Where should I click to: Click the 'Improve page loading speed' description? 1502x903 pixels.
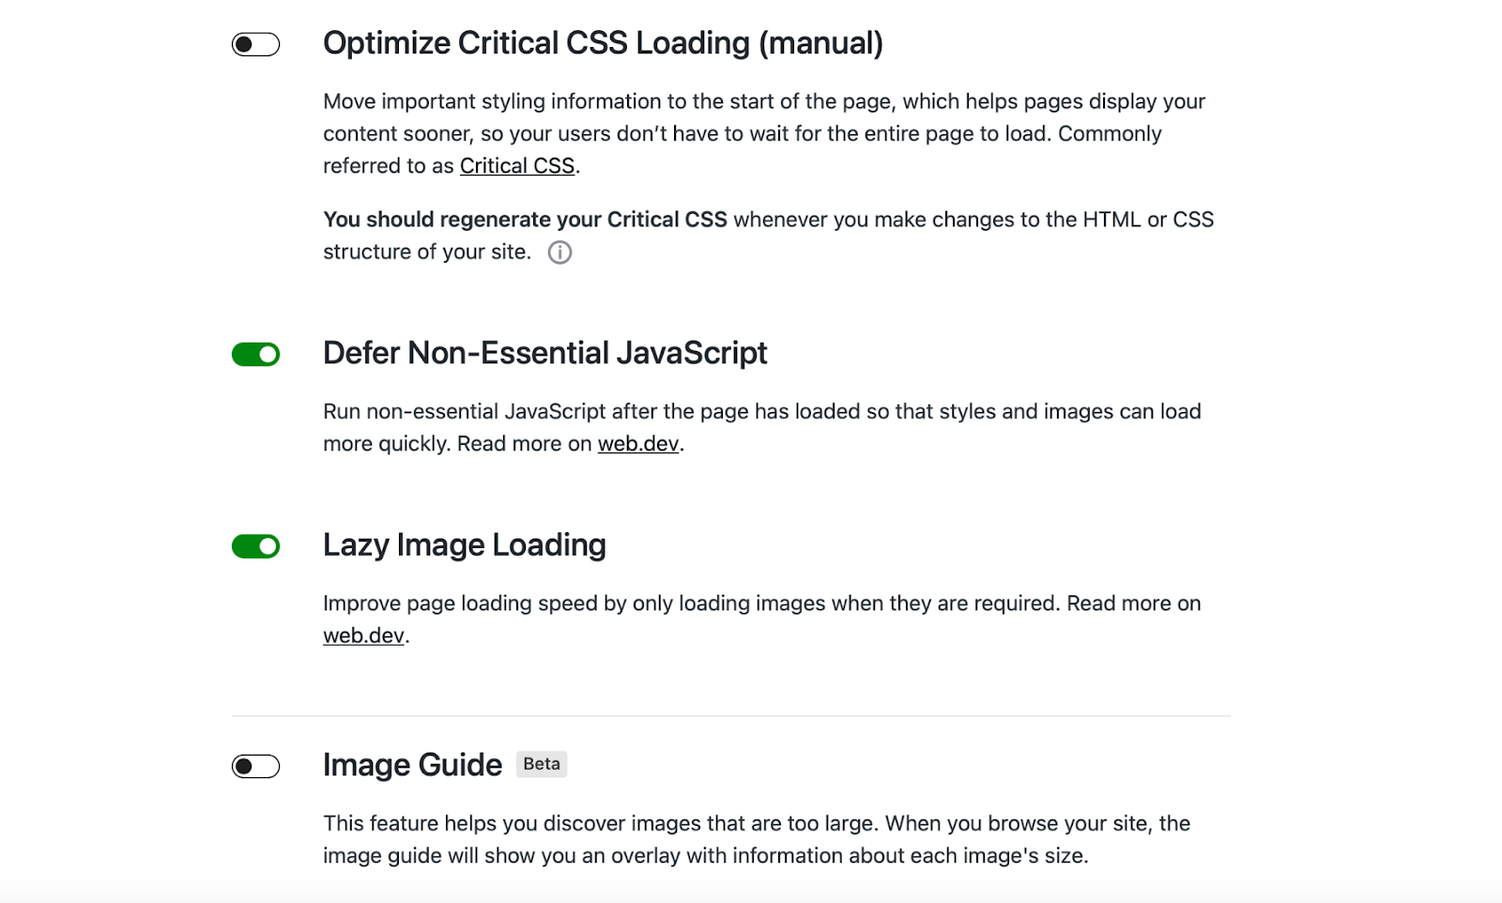point(762,620)
